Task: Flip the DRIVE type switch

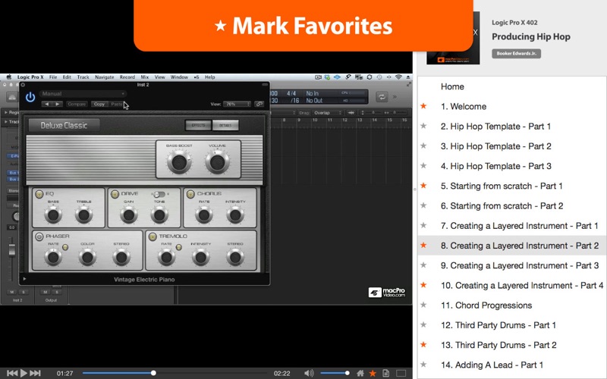Action: (x=159, y=194)
